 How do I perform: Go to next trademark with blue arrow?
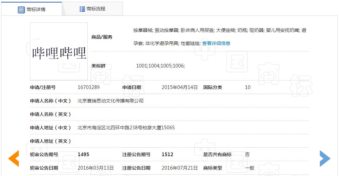point(325,159)
